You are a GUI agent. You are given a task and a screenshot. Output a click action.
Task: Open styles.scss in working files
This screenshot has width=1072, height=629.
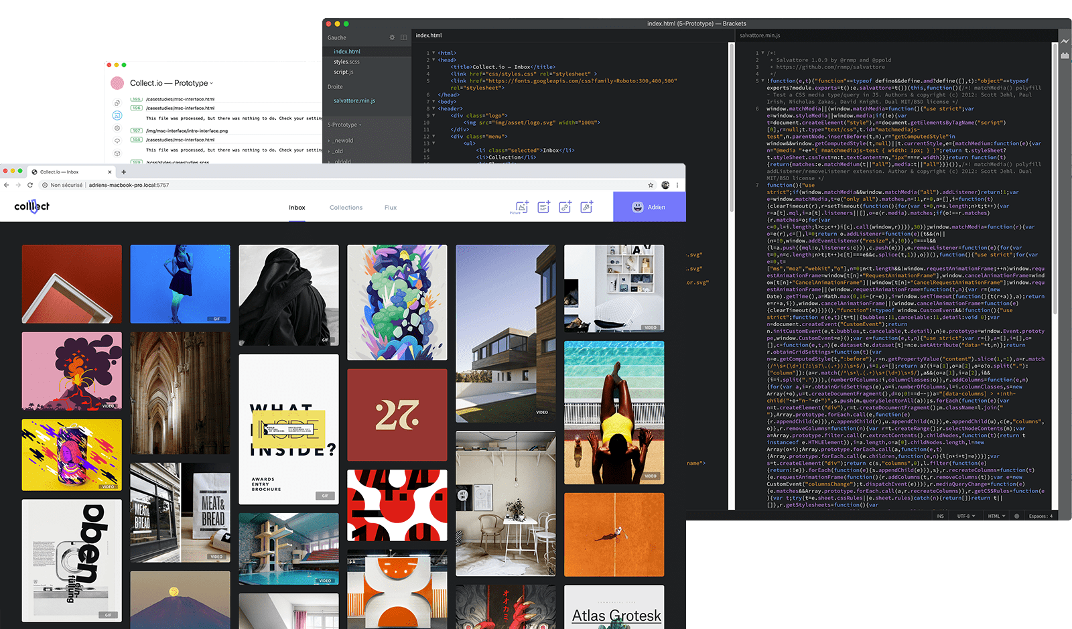tap(346, 62)
